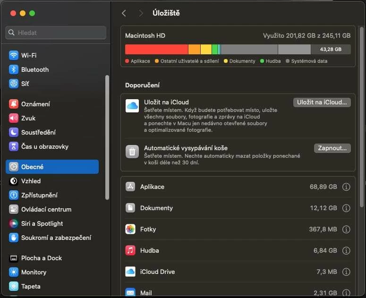Click the Systémová data legend entry

[306, 61]
